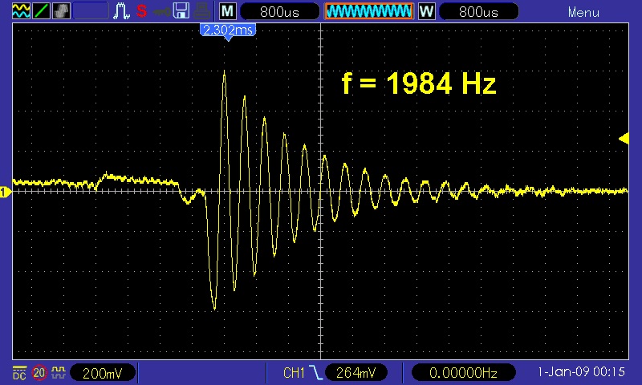Click the dual sine wave channel icon
This screenshot has width=642, height=385.
coord(21,11)
